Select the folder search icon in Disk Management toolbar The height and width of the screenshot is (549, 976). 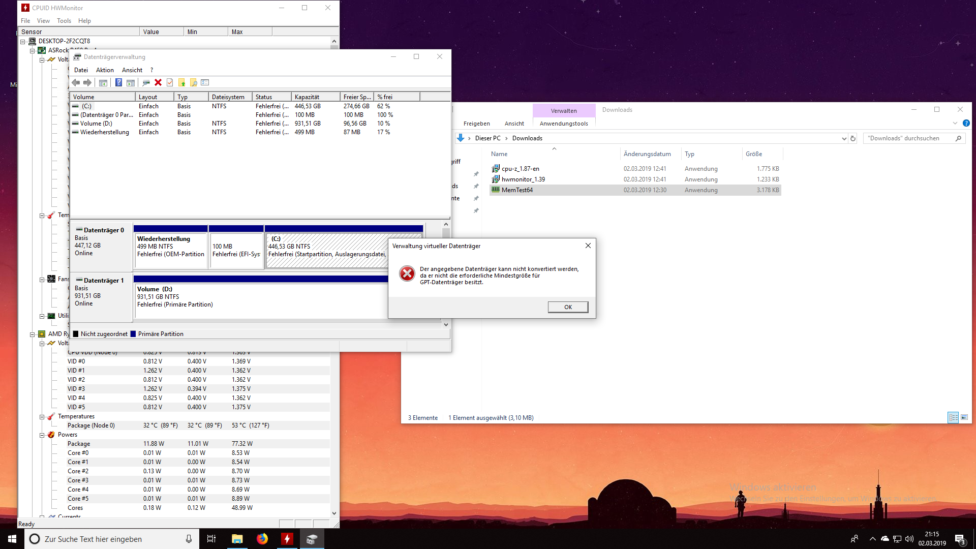point(194,82)
